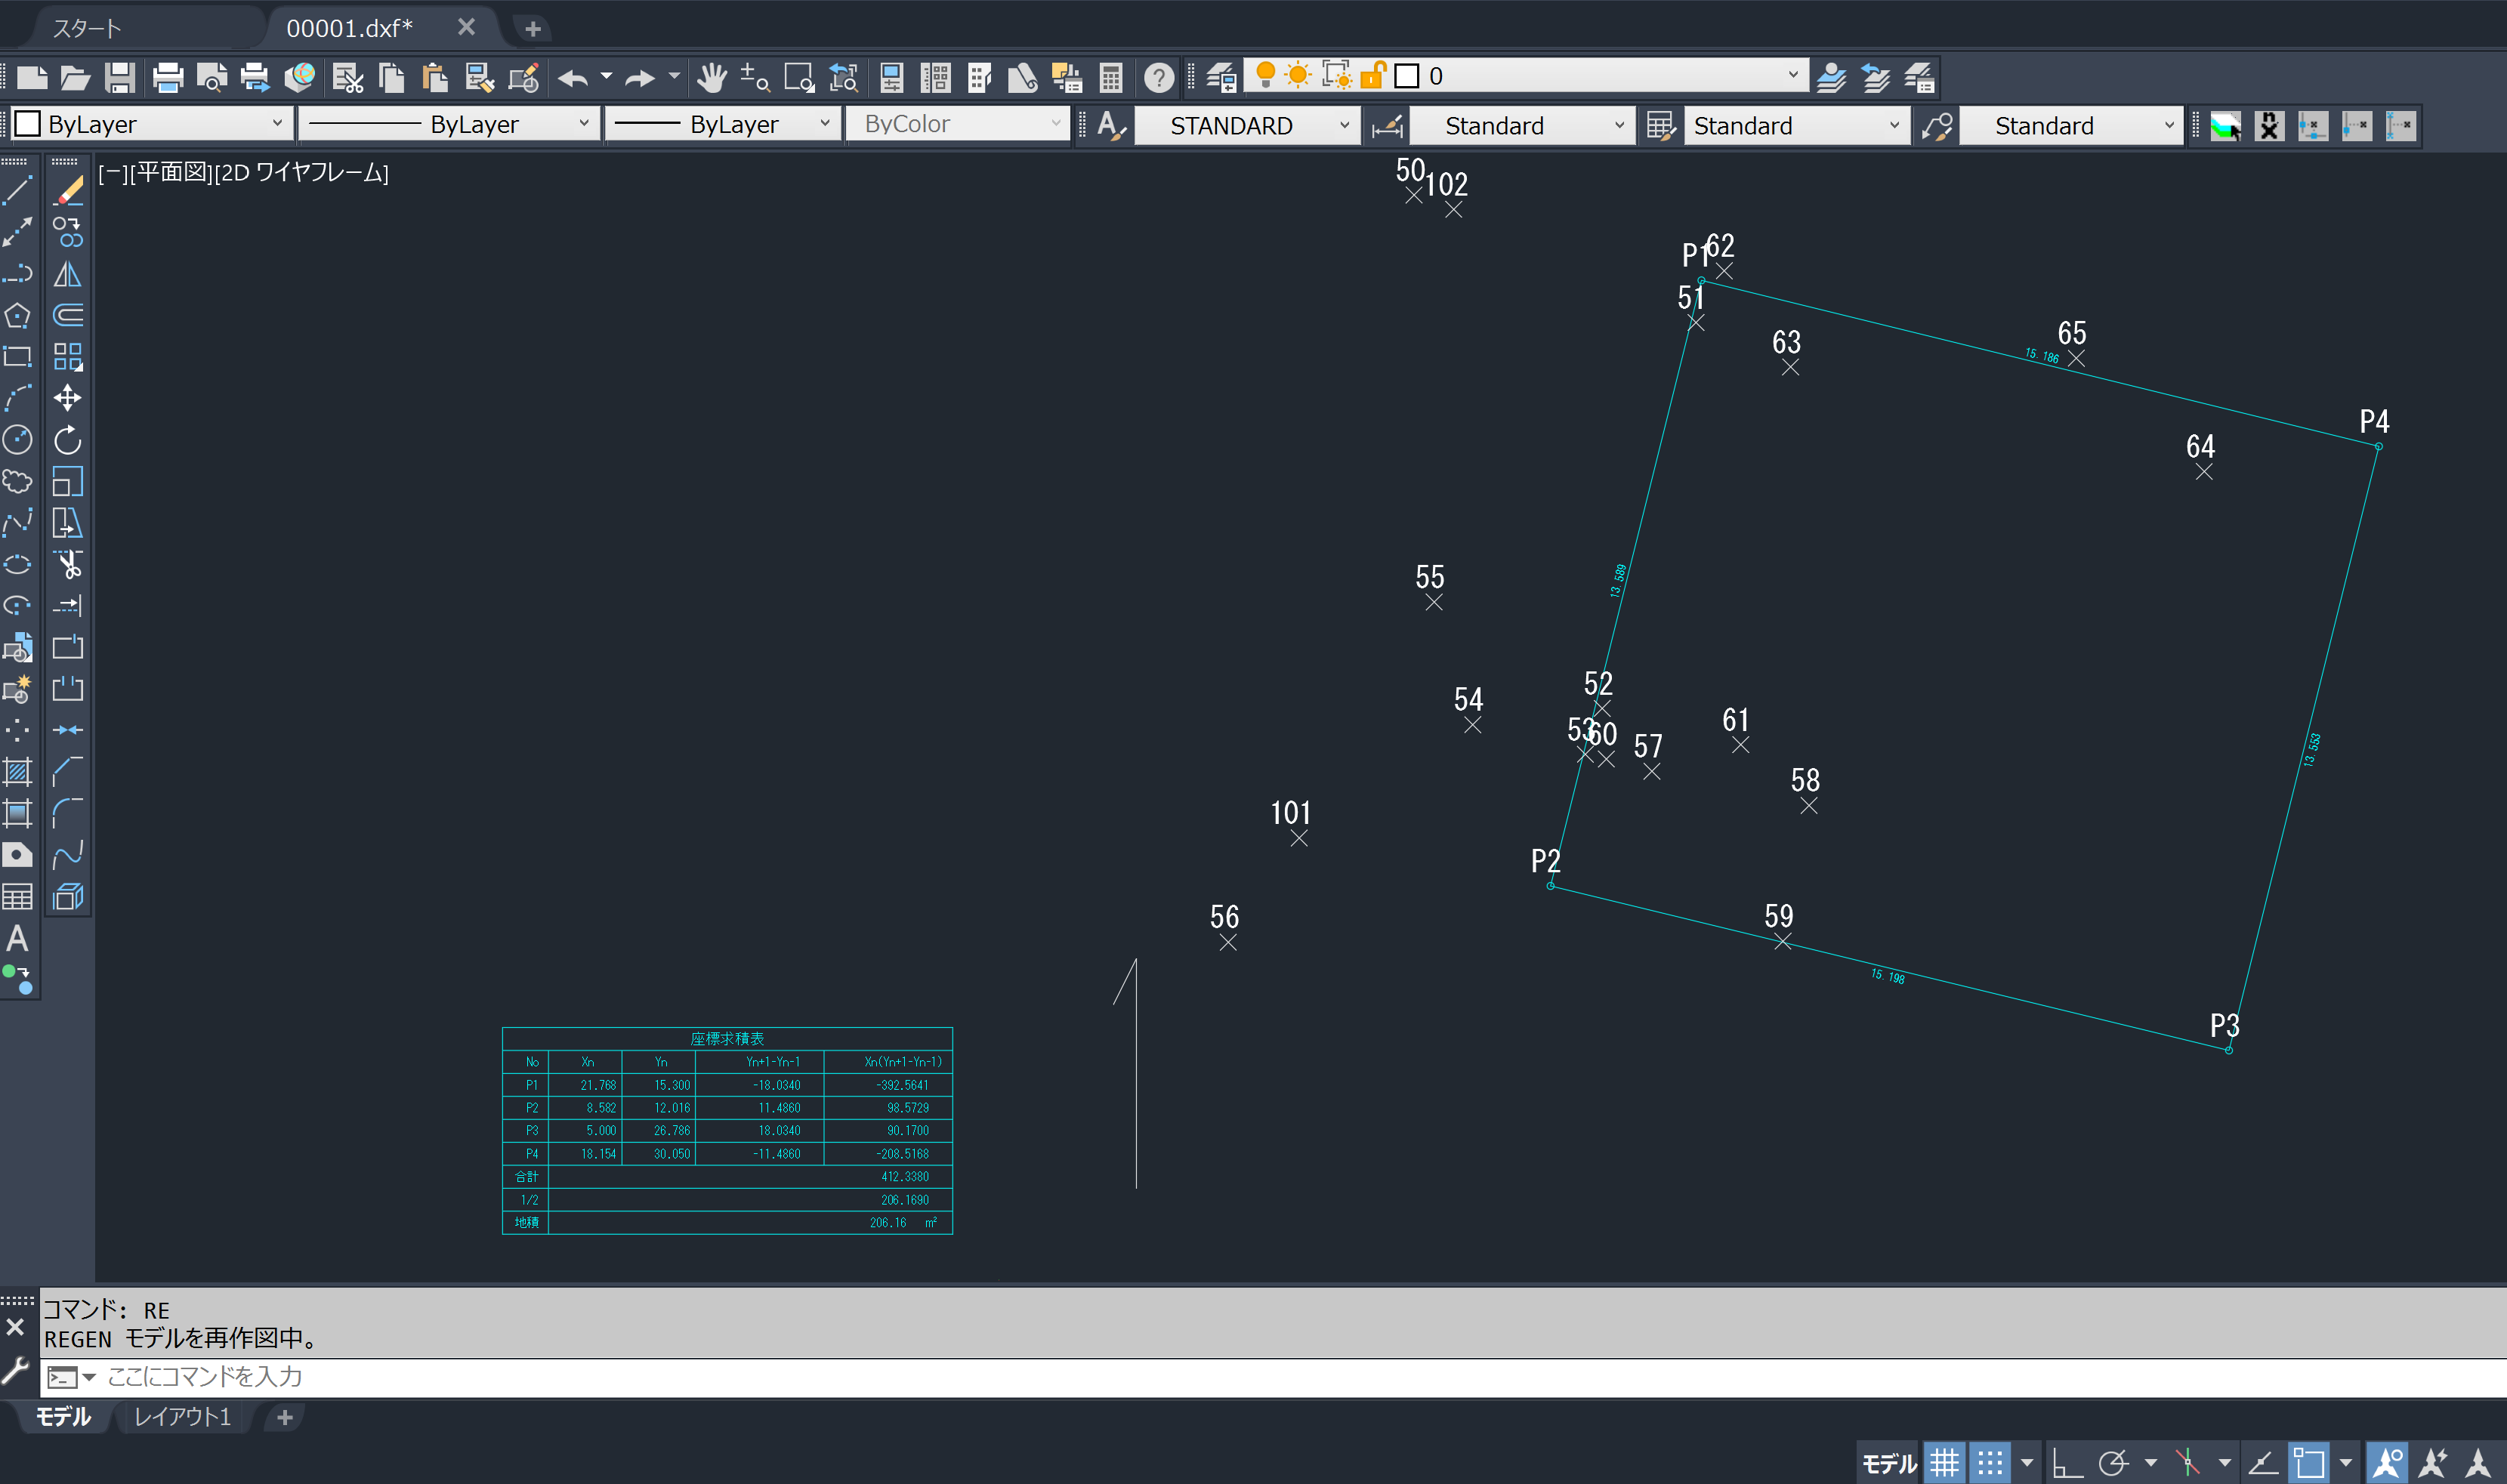Viewport: 2507px width, 1484px height.
Task: Select the Mirror tool
Action: click(68, 274)
